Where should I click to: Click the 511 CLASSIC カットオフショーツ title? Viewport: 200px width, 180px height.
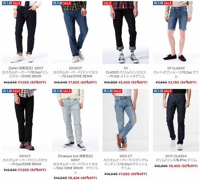click(x=176, y=72)
